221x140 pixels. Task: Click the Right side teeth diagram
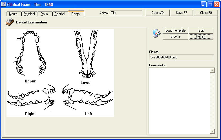31,97
